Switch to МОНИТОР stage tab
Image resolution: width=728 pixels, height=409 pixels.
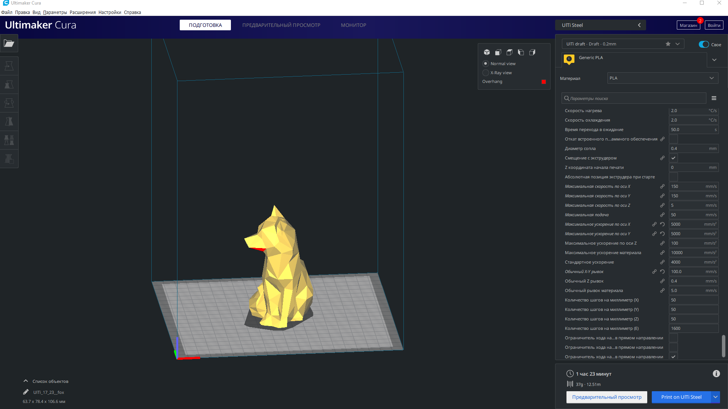(x=353, y=25)
